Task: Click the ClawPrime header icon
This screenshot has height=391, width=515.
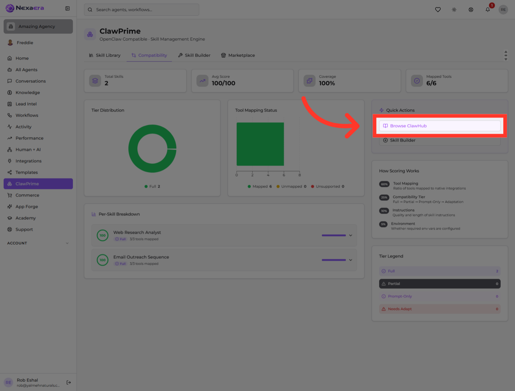Action: pyautogui.click(x=90, y=34)
